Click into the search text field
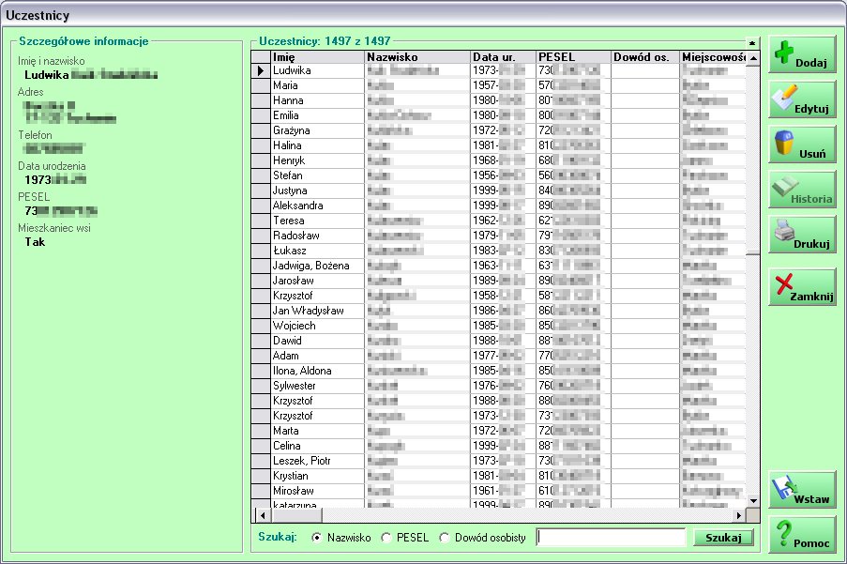 611,538
